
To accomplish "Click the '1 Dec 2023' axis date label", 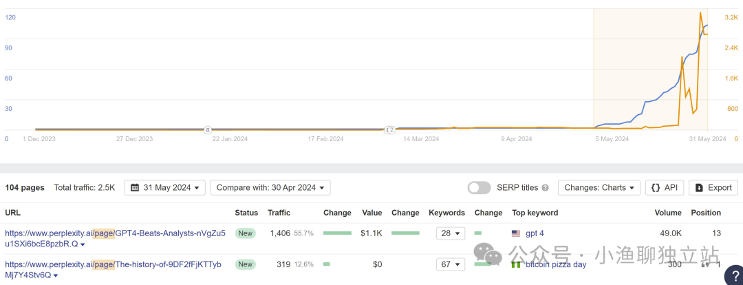I will pos(40,139).
